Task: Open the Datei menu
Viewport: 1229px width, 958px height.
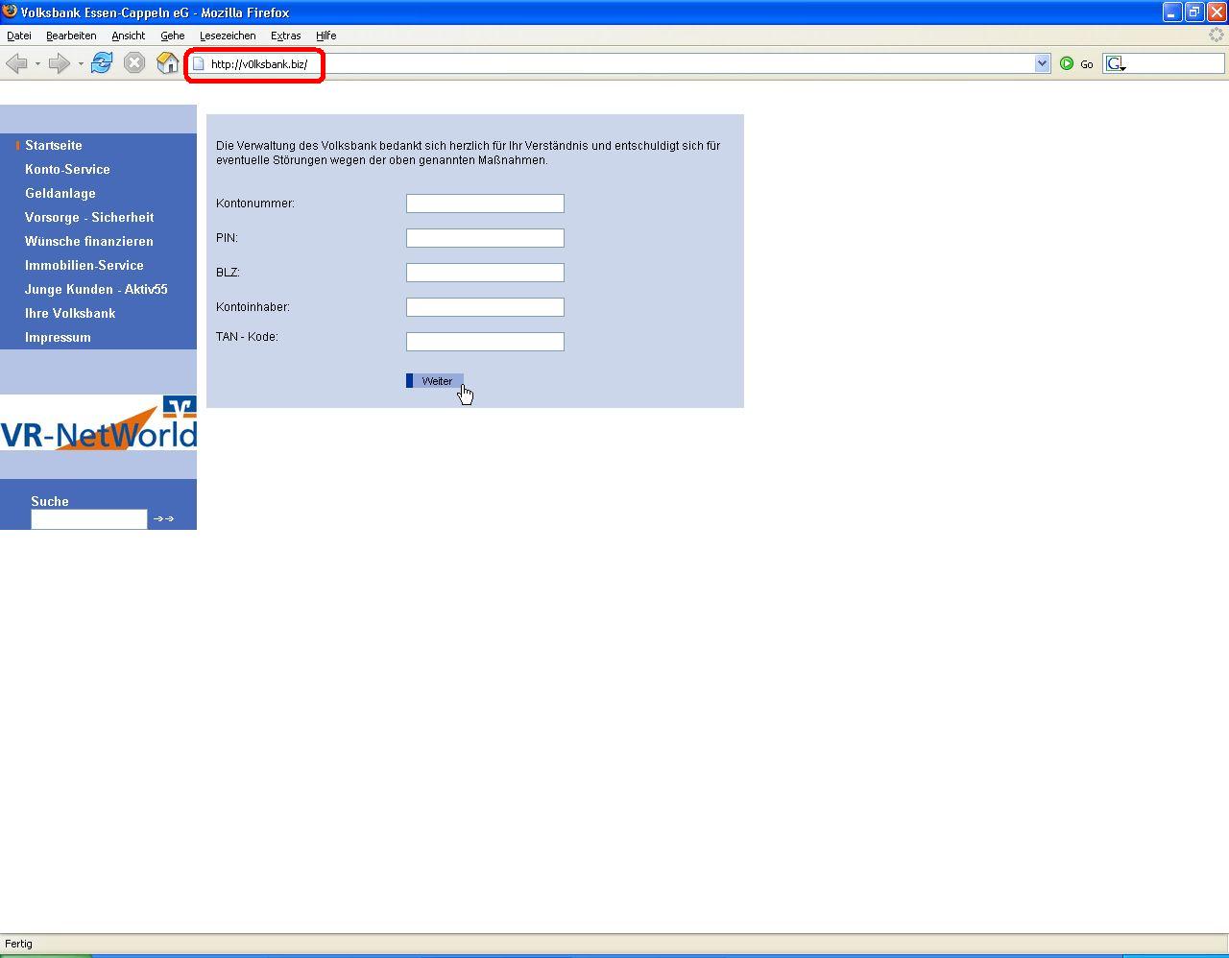Action: point(19,36)
